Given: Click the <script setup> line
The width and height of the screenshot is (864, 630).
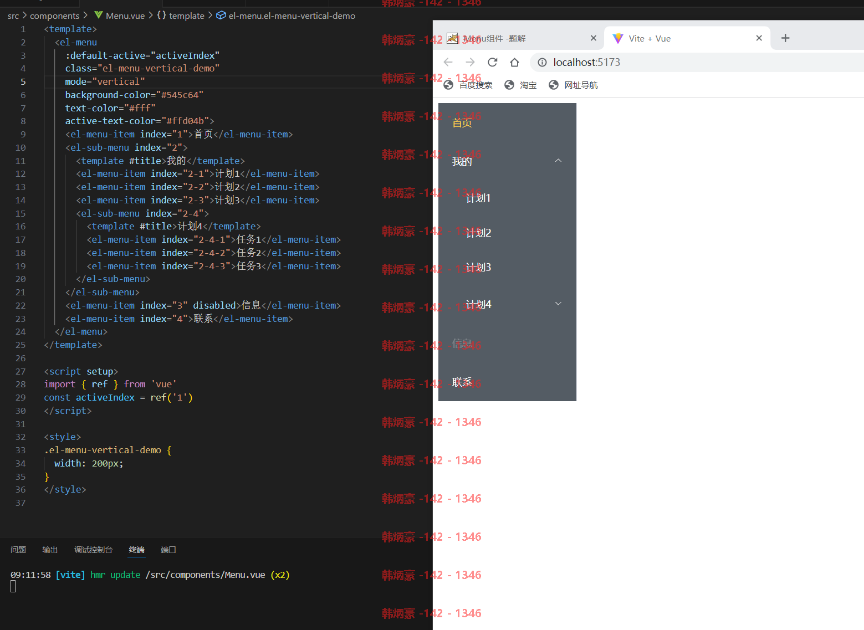Looking at the screenshot, I should [x=81, y=371].
